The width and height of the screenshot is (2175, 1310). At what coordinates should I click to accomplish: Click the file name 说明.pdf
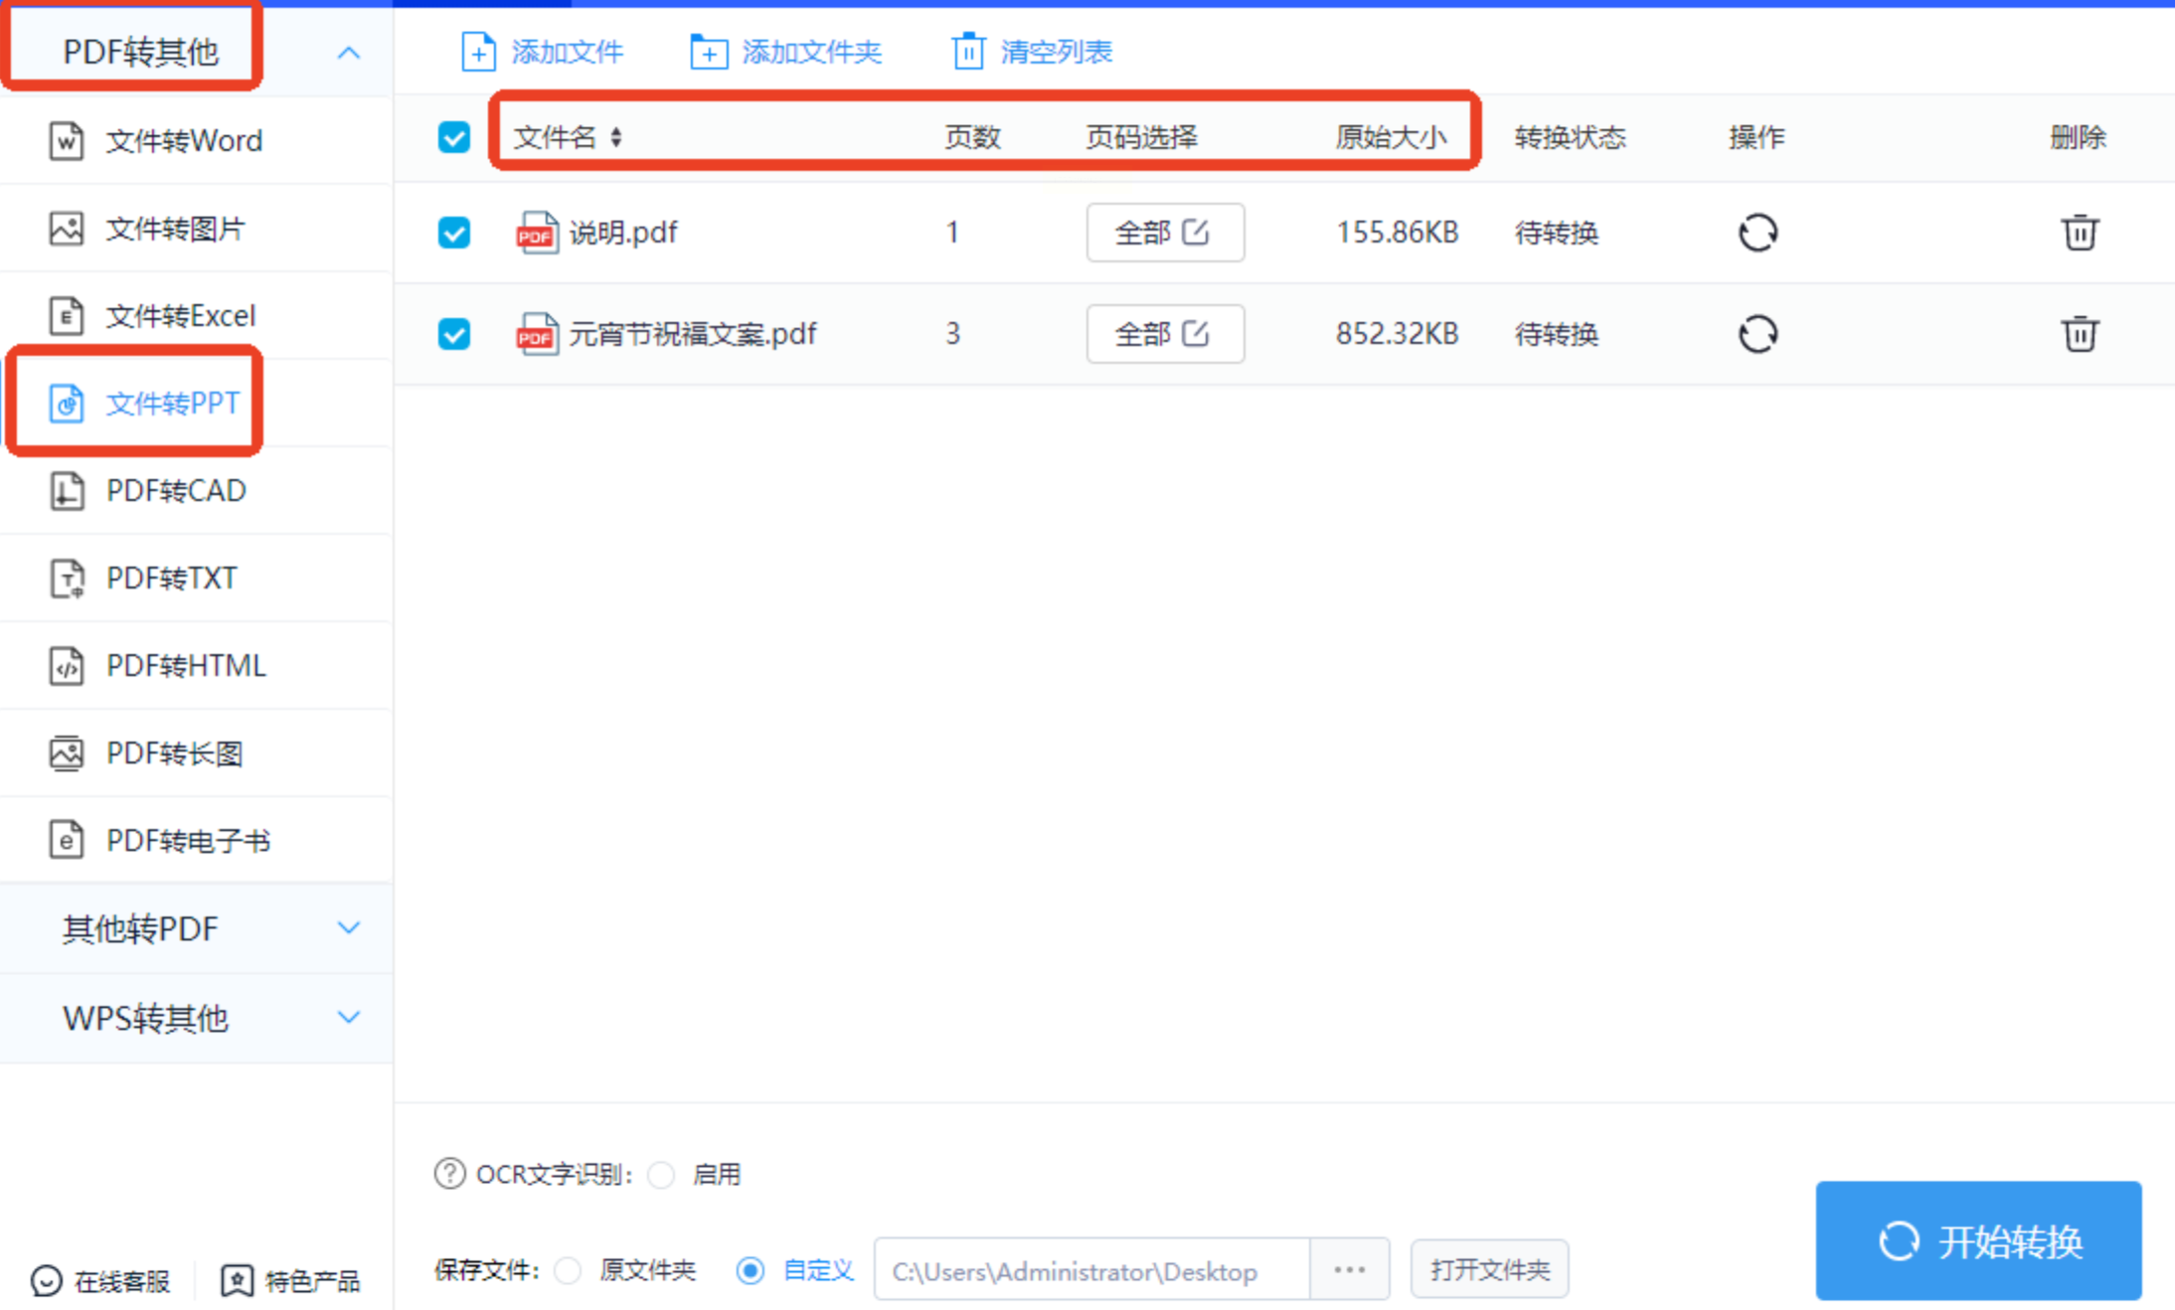click(623, 233)
